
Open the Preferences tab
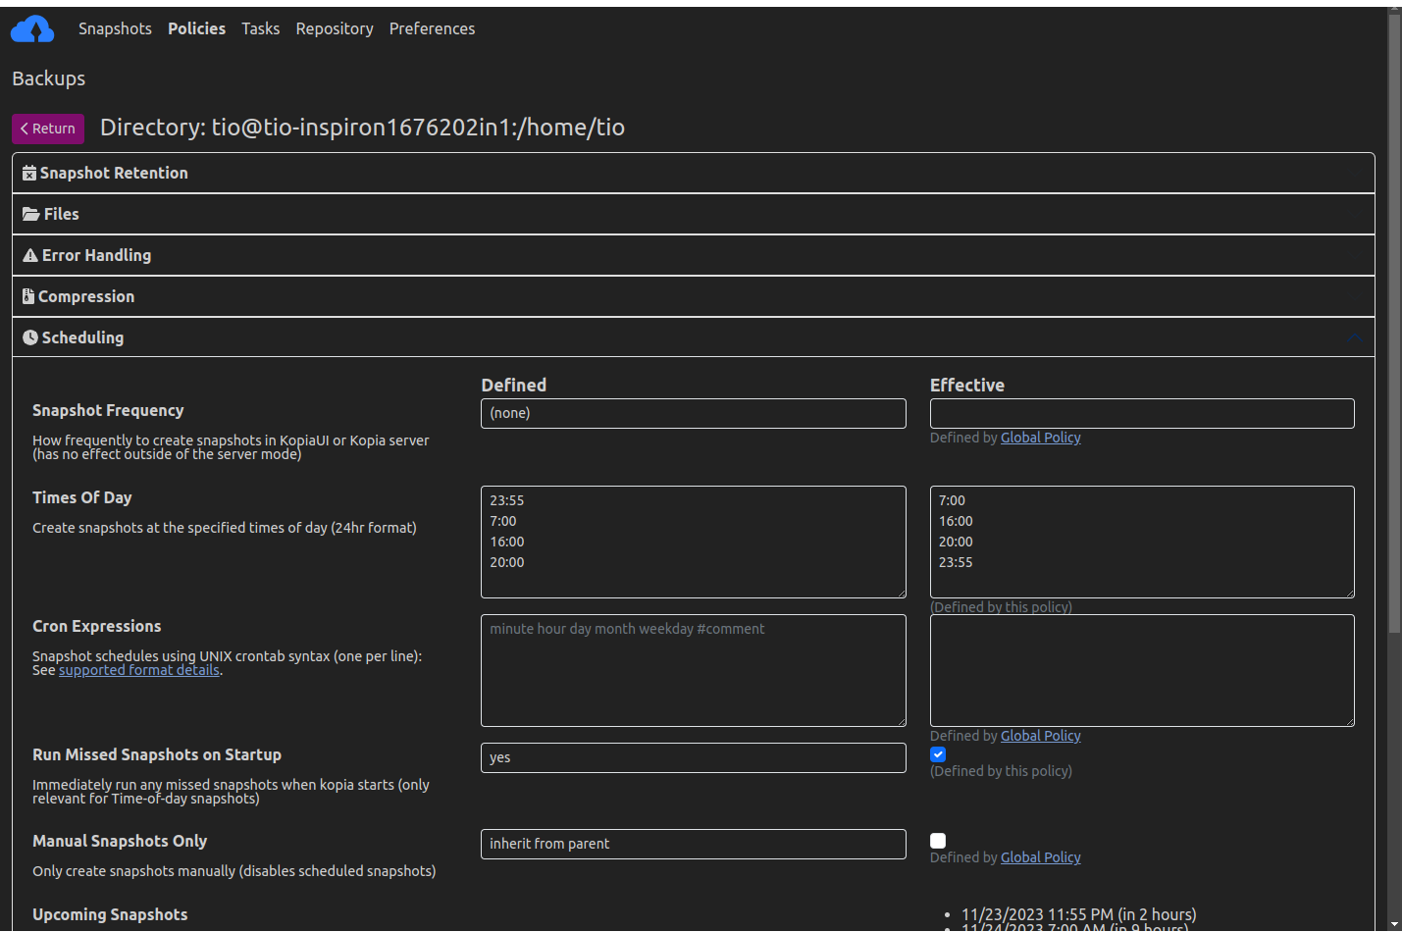[x=432, y=28]
